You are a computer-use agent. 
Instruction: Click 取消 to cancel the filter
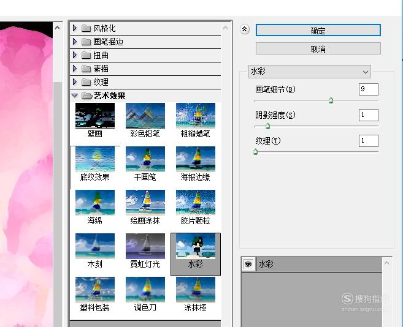pos(318,48)
